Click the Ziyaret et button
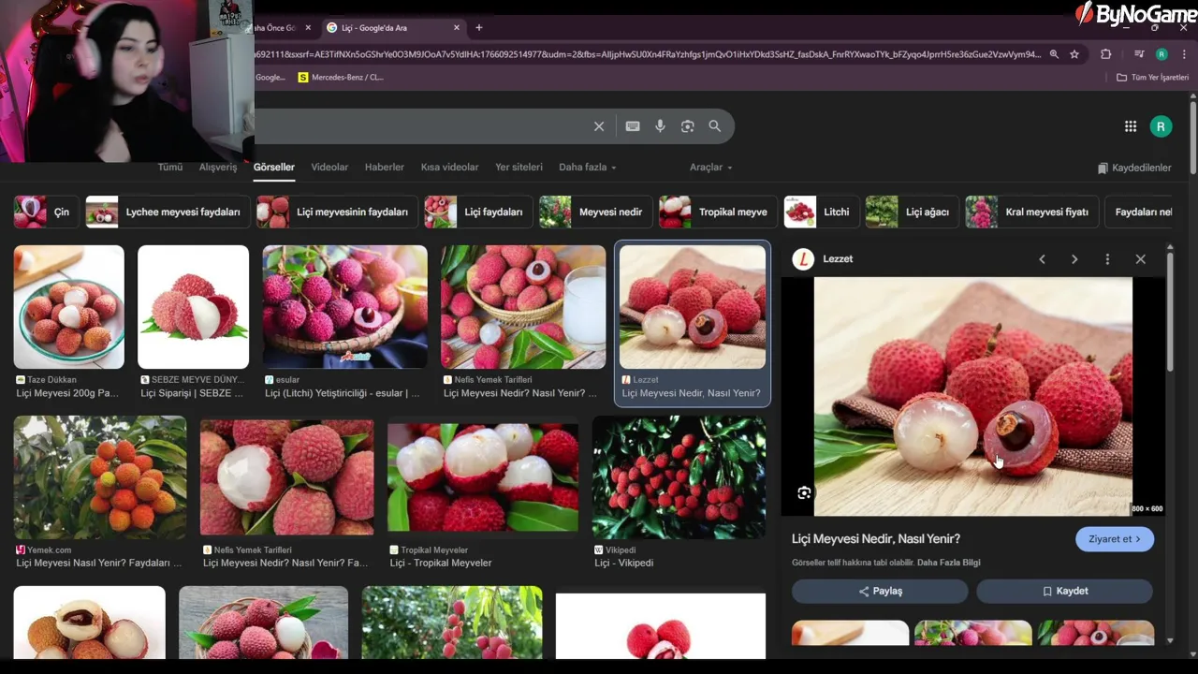1198x674 pixels. [x=1114, y=539]
